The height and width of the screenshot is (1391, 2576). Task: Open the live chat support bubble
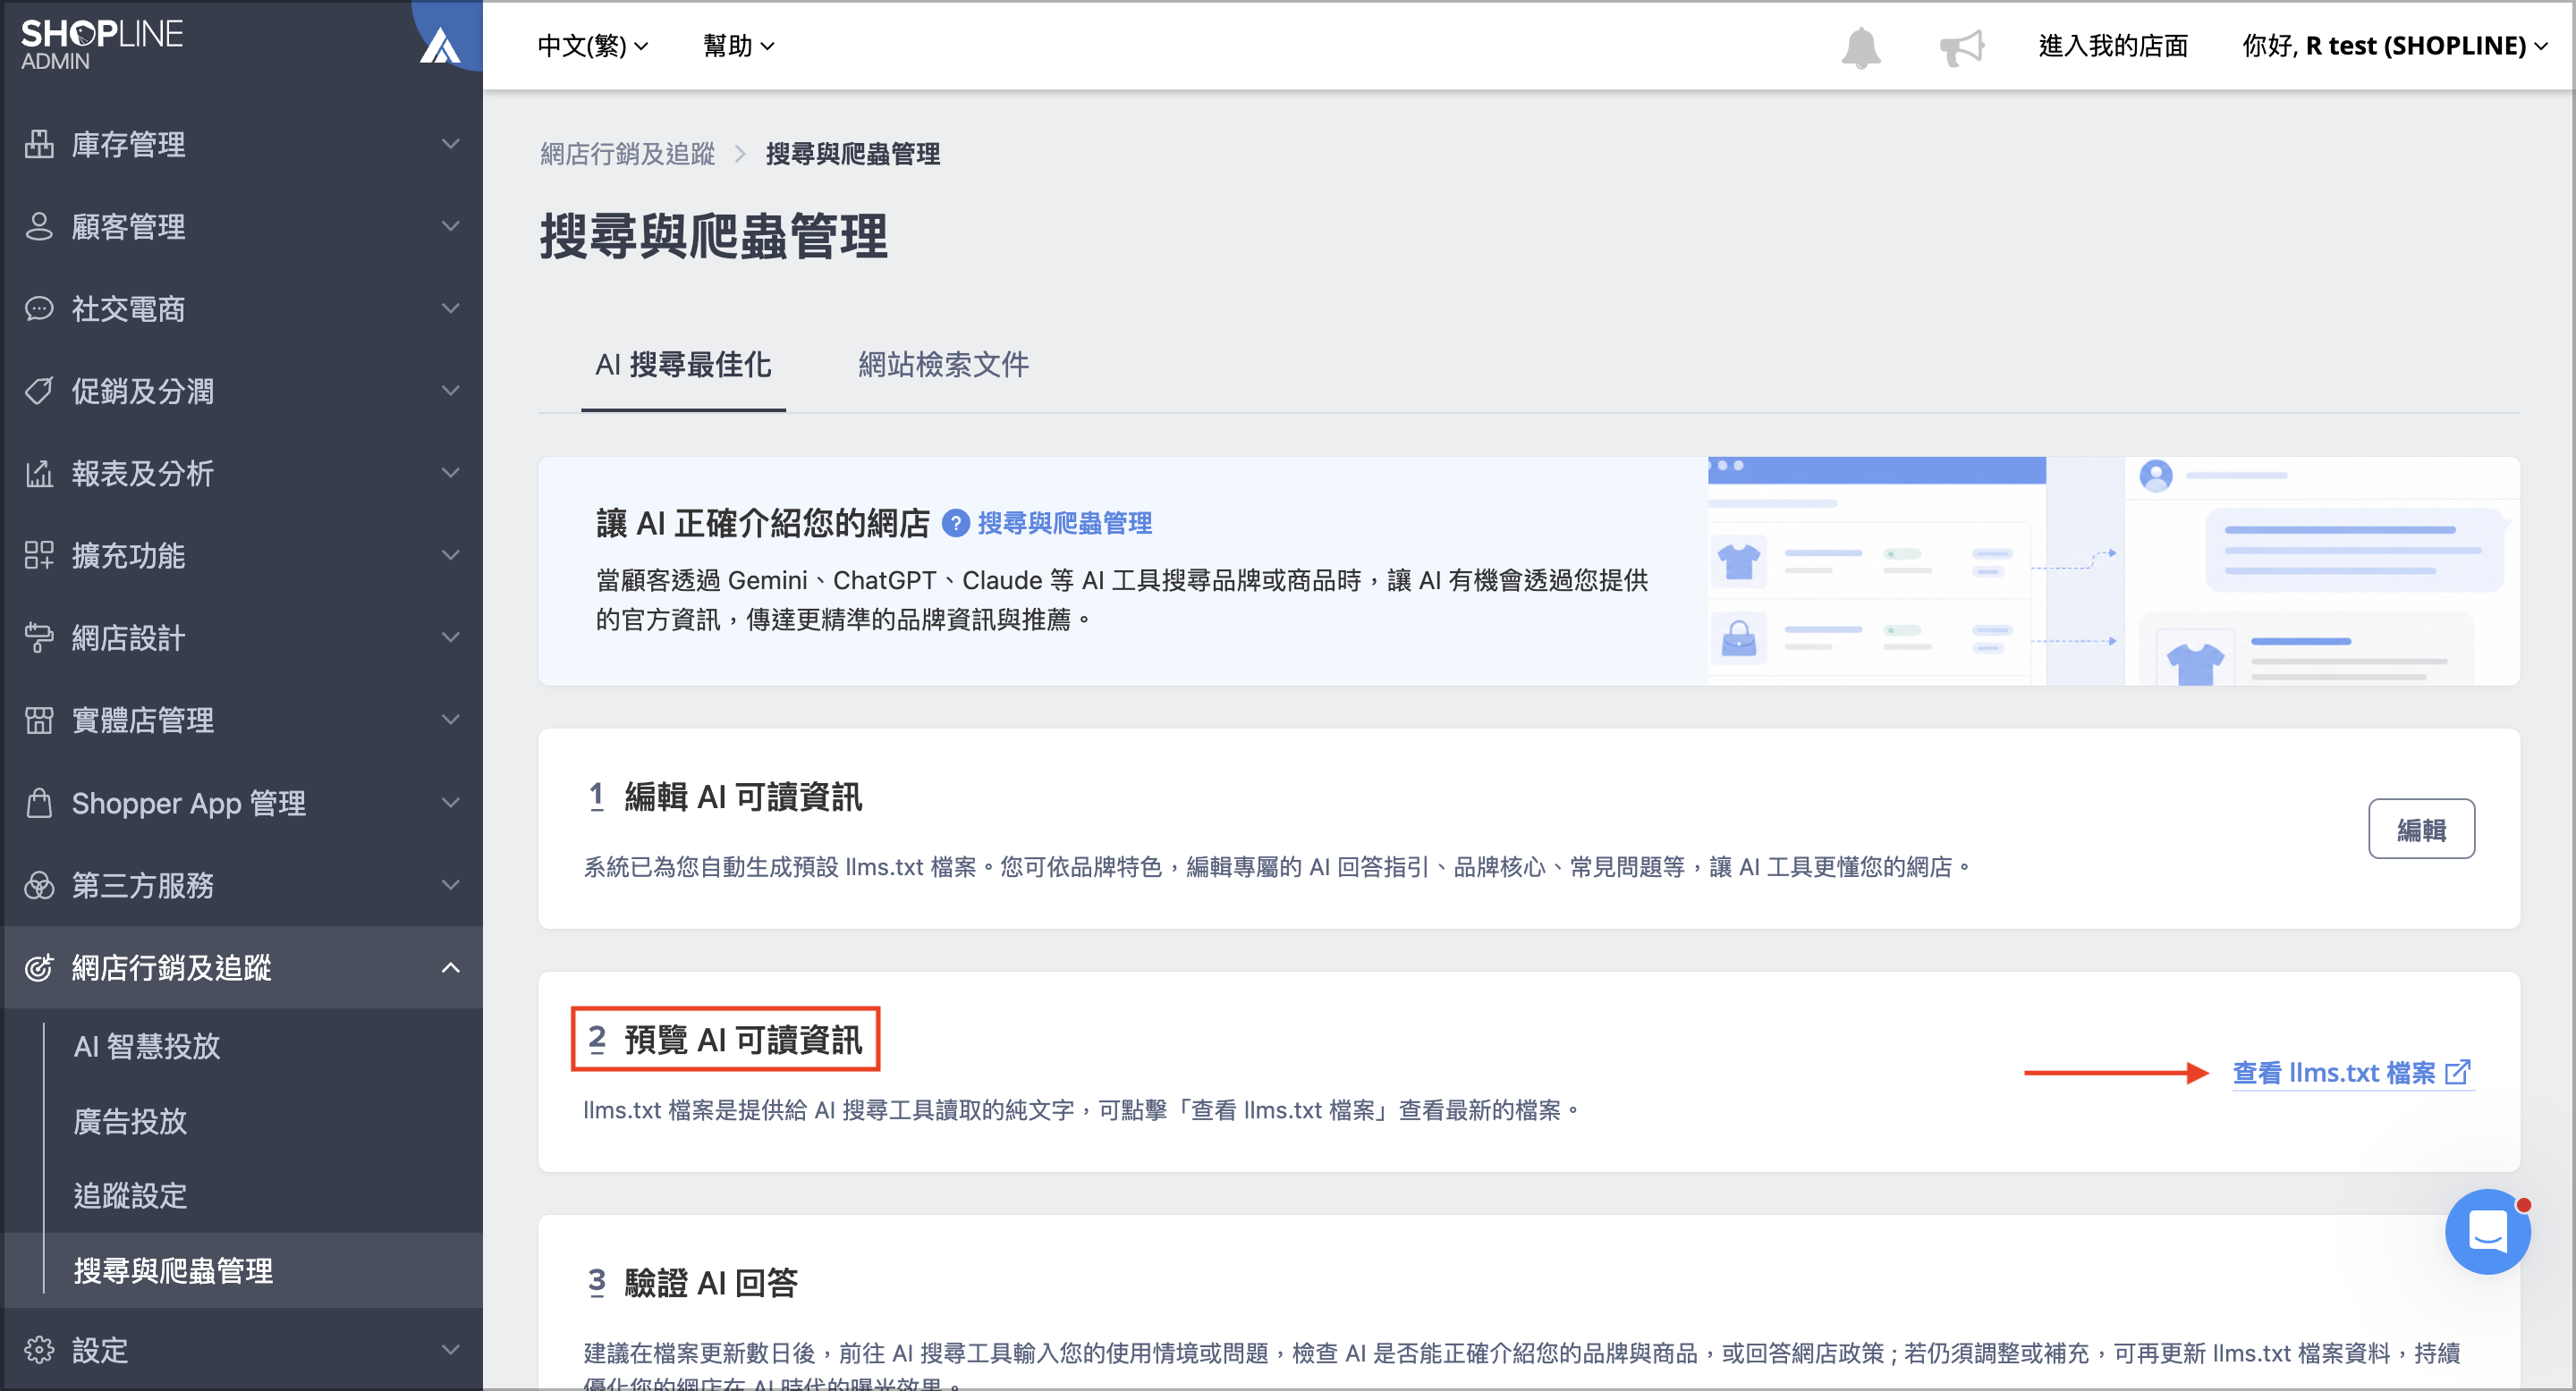(x=2487, y=1231)
